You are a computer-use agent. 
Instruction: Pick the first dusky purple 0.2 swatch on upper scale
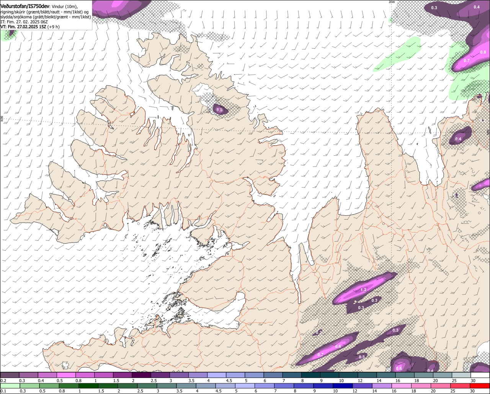point(10,375)
